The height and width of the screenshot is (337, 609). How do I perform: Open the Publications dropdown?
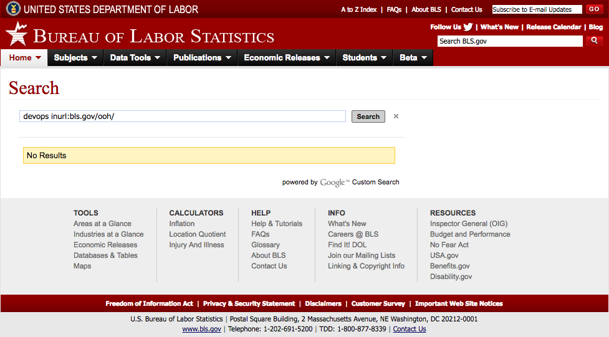point(202,57)
